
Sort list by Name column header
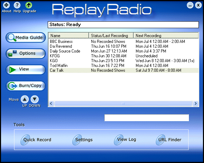(69, 35)
